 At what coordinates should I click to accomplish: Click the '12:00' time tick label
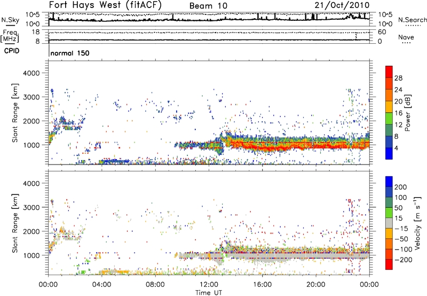click(209, 285)
